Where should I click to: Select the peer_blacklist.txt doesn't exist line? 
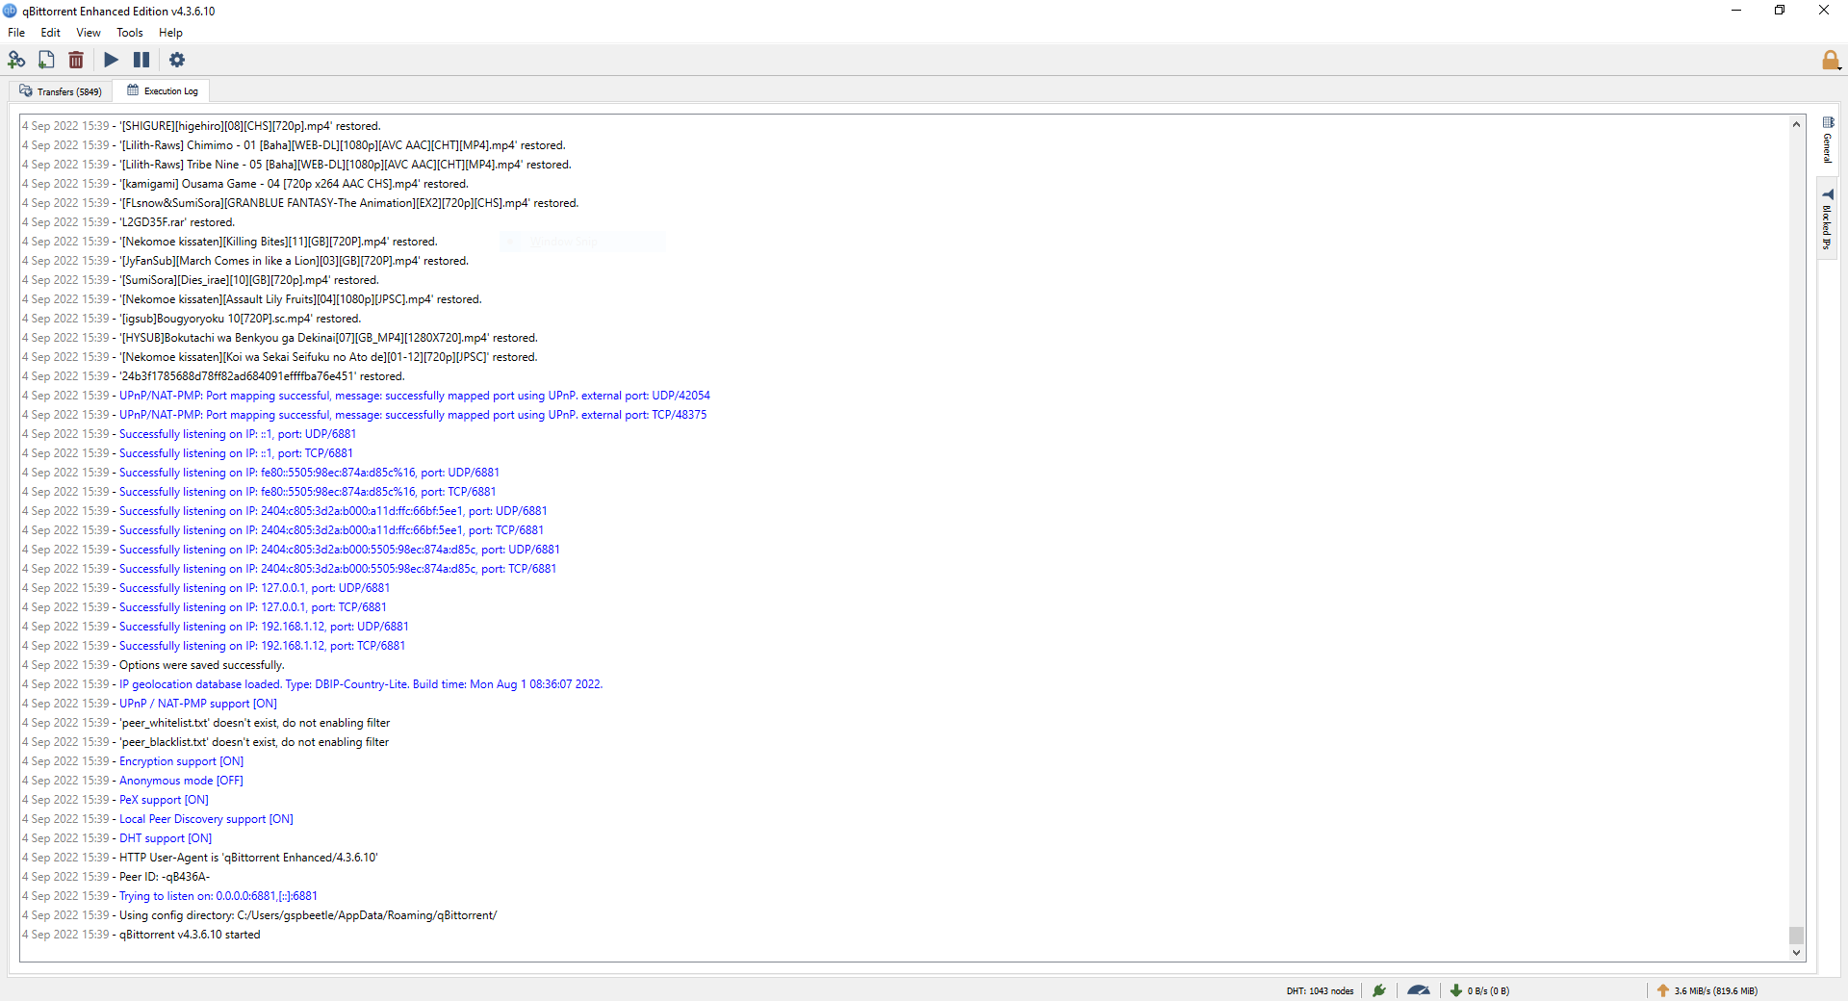pyautogui.click(x=206, y=742)
